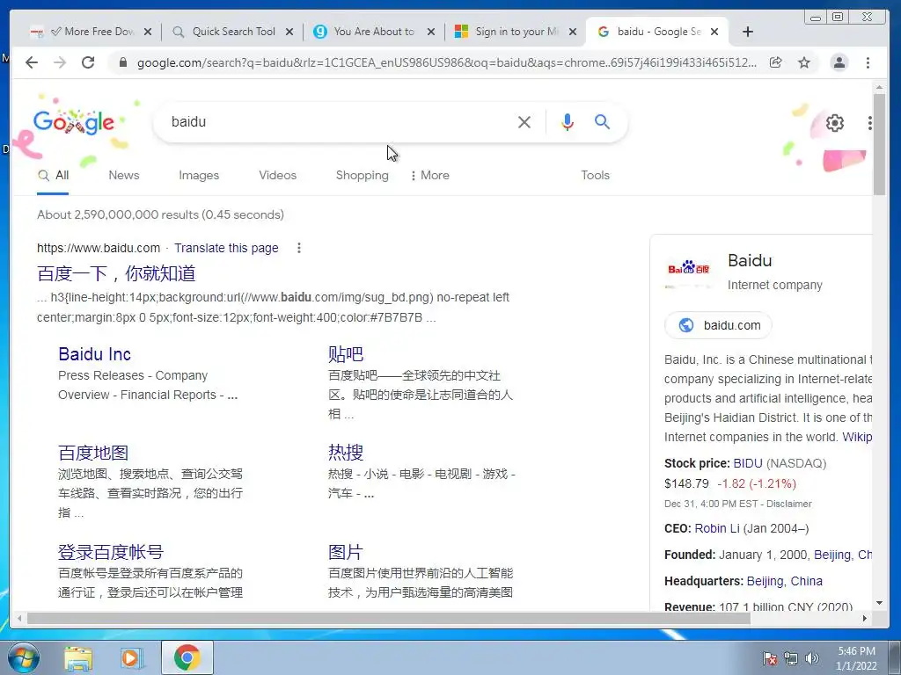
Task: Switch to You Are About to tab
Action: click(x=373, y=32)
